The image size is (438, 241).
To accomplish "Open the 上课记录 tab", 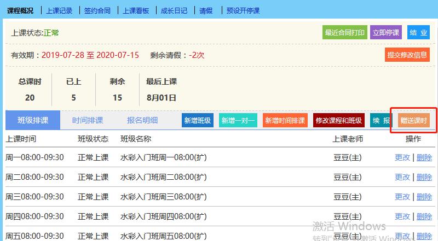I will coord(59,10).
